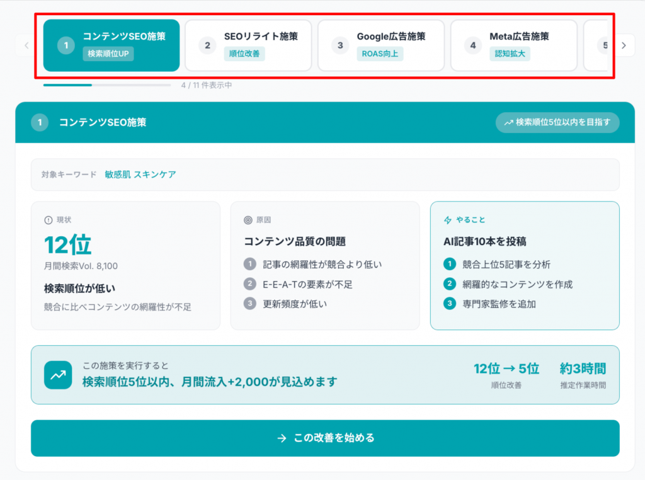The image size is (645, 480).
Task: Click the E-E-A-Tの要素が不足 cause item
Action: pyautogui.click(x=307, y=284)
